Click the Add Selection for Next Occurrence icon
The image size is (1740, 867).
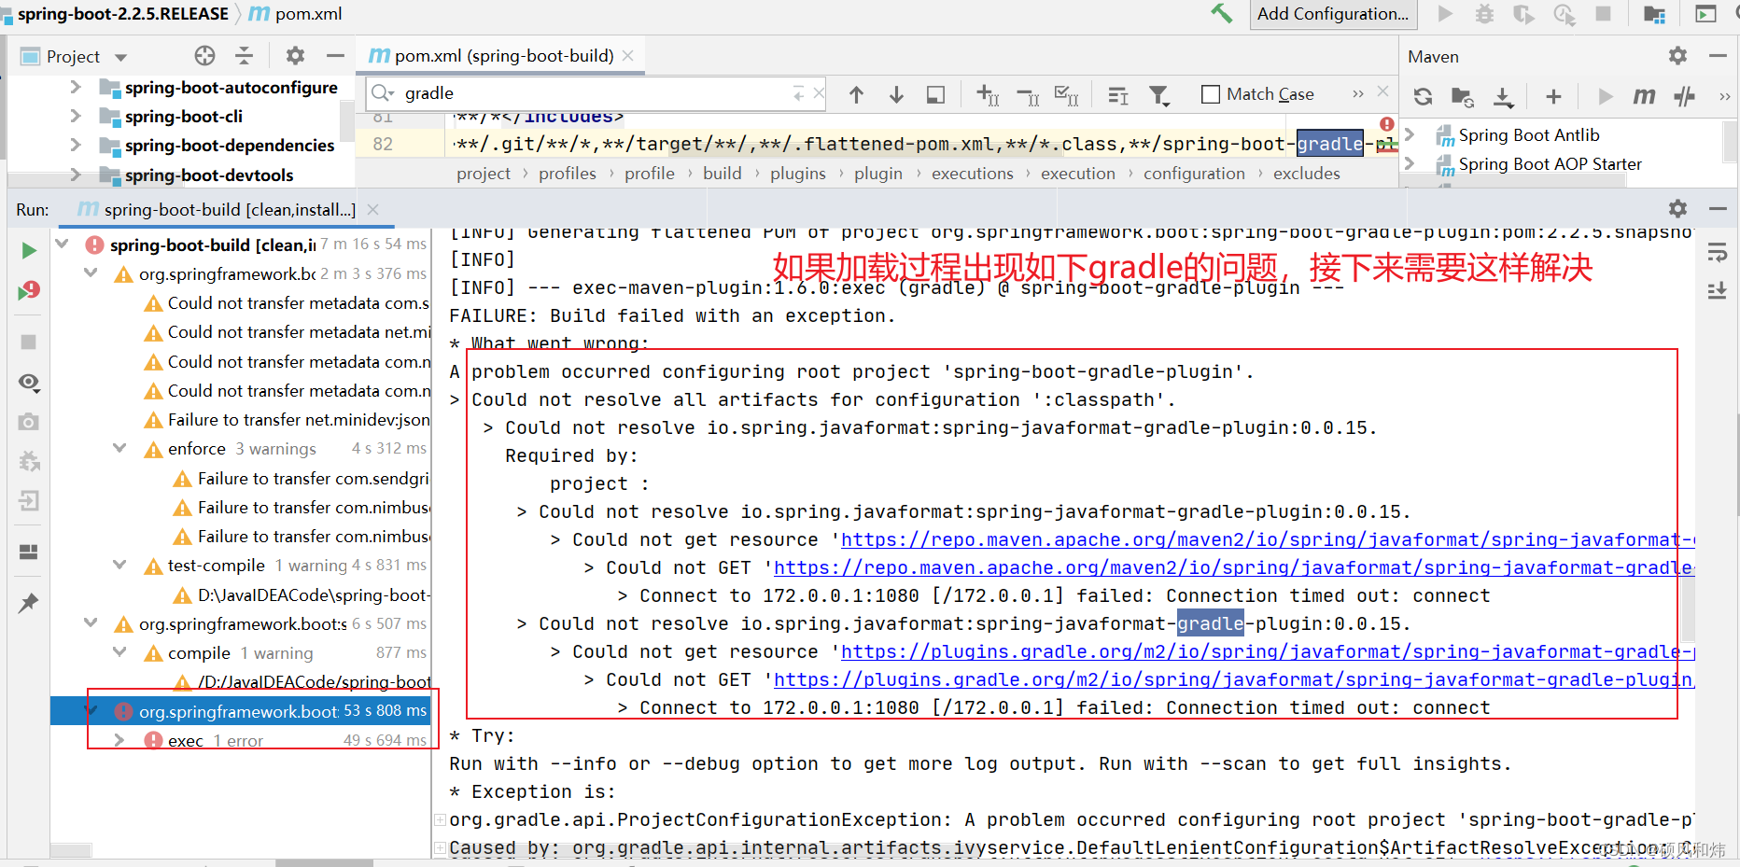[988, 94]
